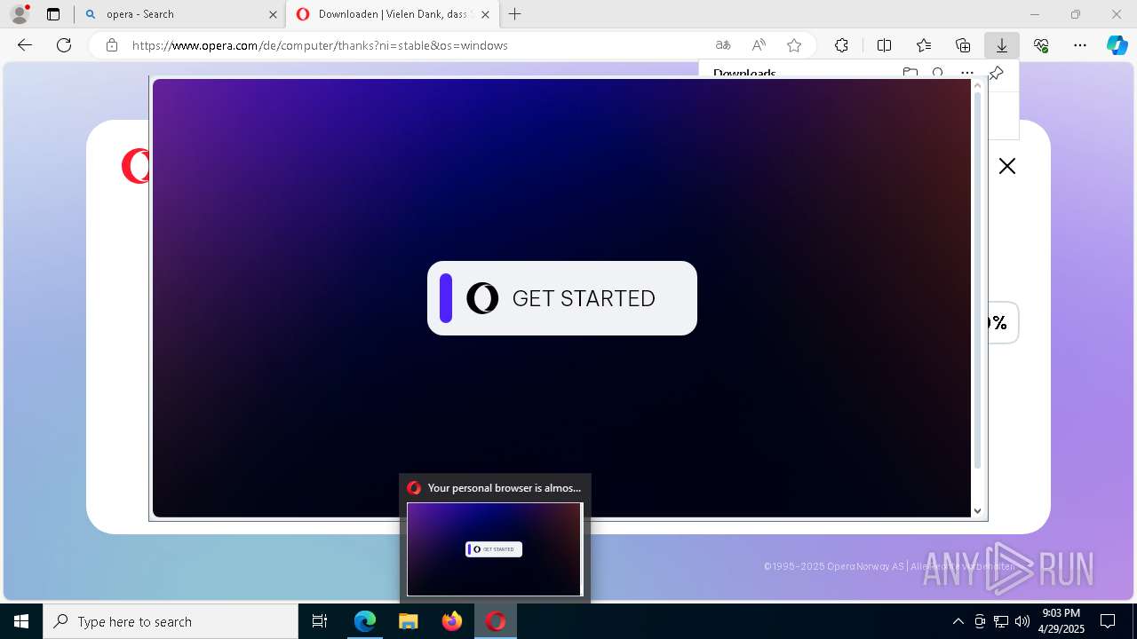Open the translate page icon
Screen dimensions: 1137x639
point(723,45)
